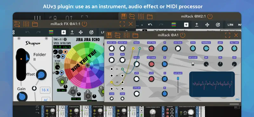
Task: Click the VCF freq knob
Action: 151,48
